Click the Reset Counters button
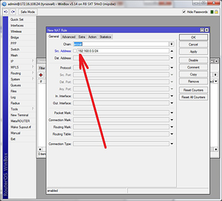The height and width of the screenshot is (201, 222). click(x=193, y=90)
